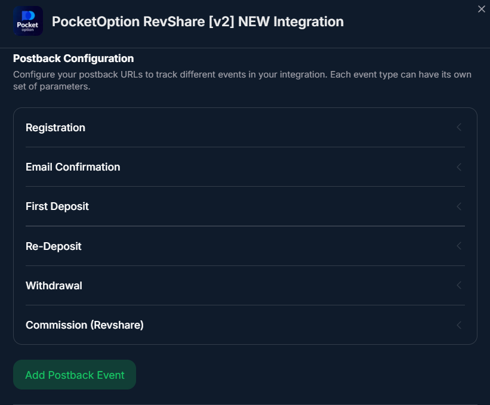490x405 pixels.
Task: Expand the First Deposit chevron
Action: click(459, 206)
